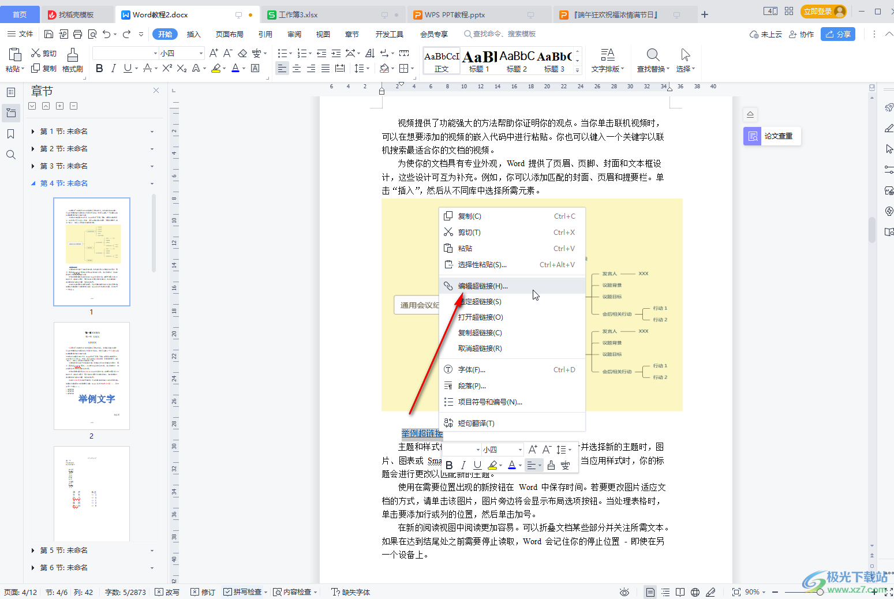894x599 pixels.
Task: Open Find and Replace (查找替换)
Action: [653, 60]
